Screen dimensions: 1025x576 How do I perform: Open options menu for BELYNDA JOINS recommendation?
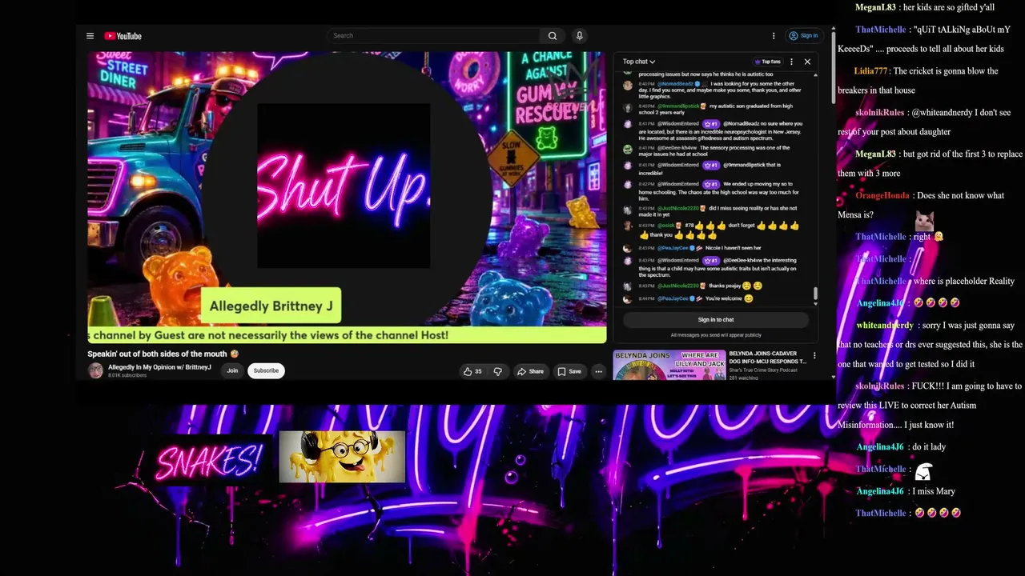[814, 356]
